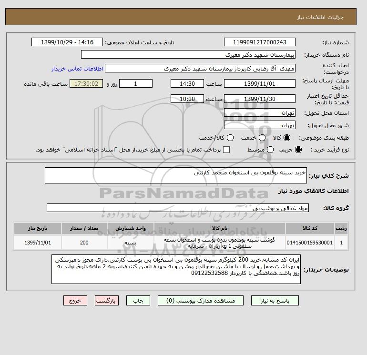The width and height of the screenshot is (367, 355).
Task: Click general need description text box
Action: (176, 175)
